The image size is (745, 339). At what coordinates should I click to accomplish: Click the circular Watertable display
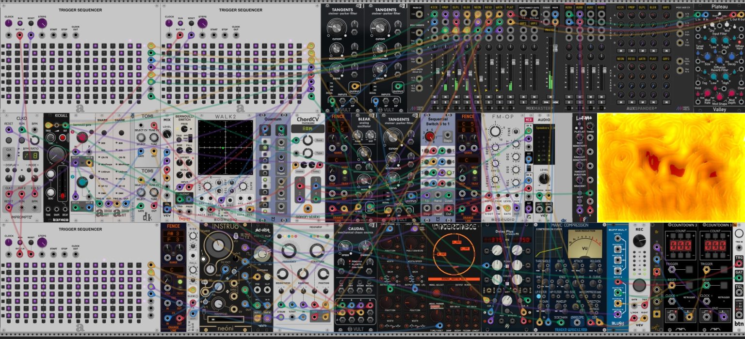click(x=454, y=253)
